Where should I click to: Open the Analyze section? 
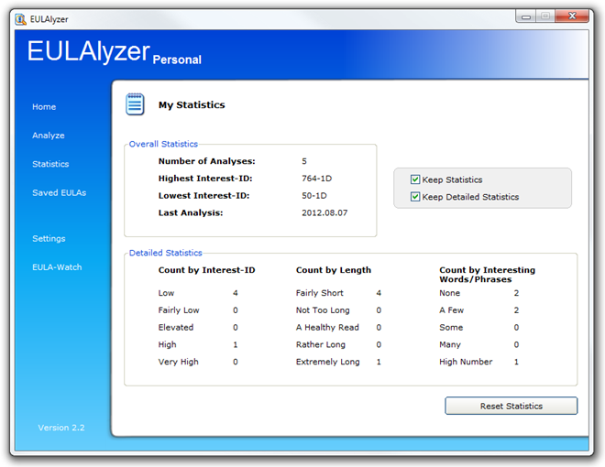[x=49, y=136]
